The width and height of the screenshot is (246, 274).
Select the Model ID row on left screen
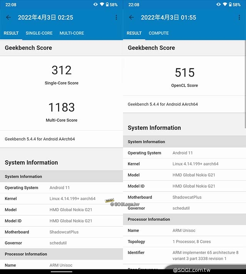(61, 221)
